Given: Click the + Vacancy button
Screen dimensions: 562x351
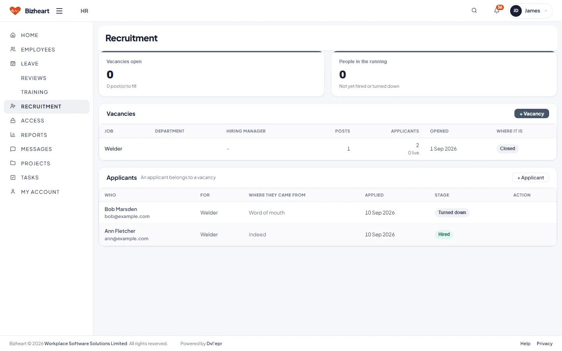Looking at the screenshot, I should pos(532,113).
